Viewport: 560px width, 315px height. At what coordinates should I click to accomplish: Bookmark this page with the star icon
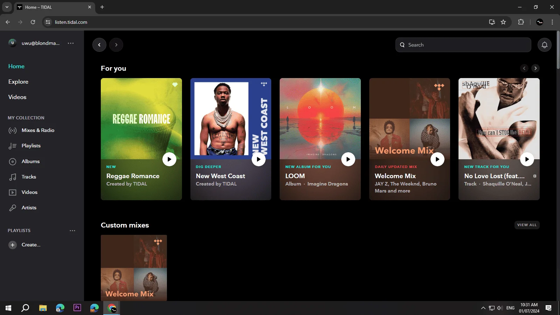click(x=503, y=22)
